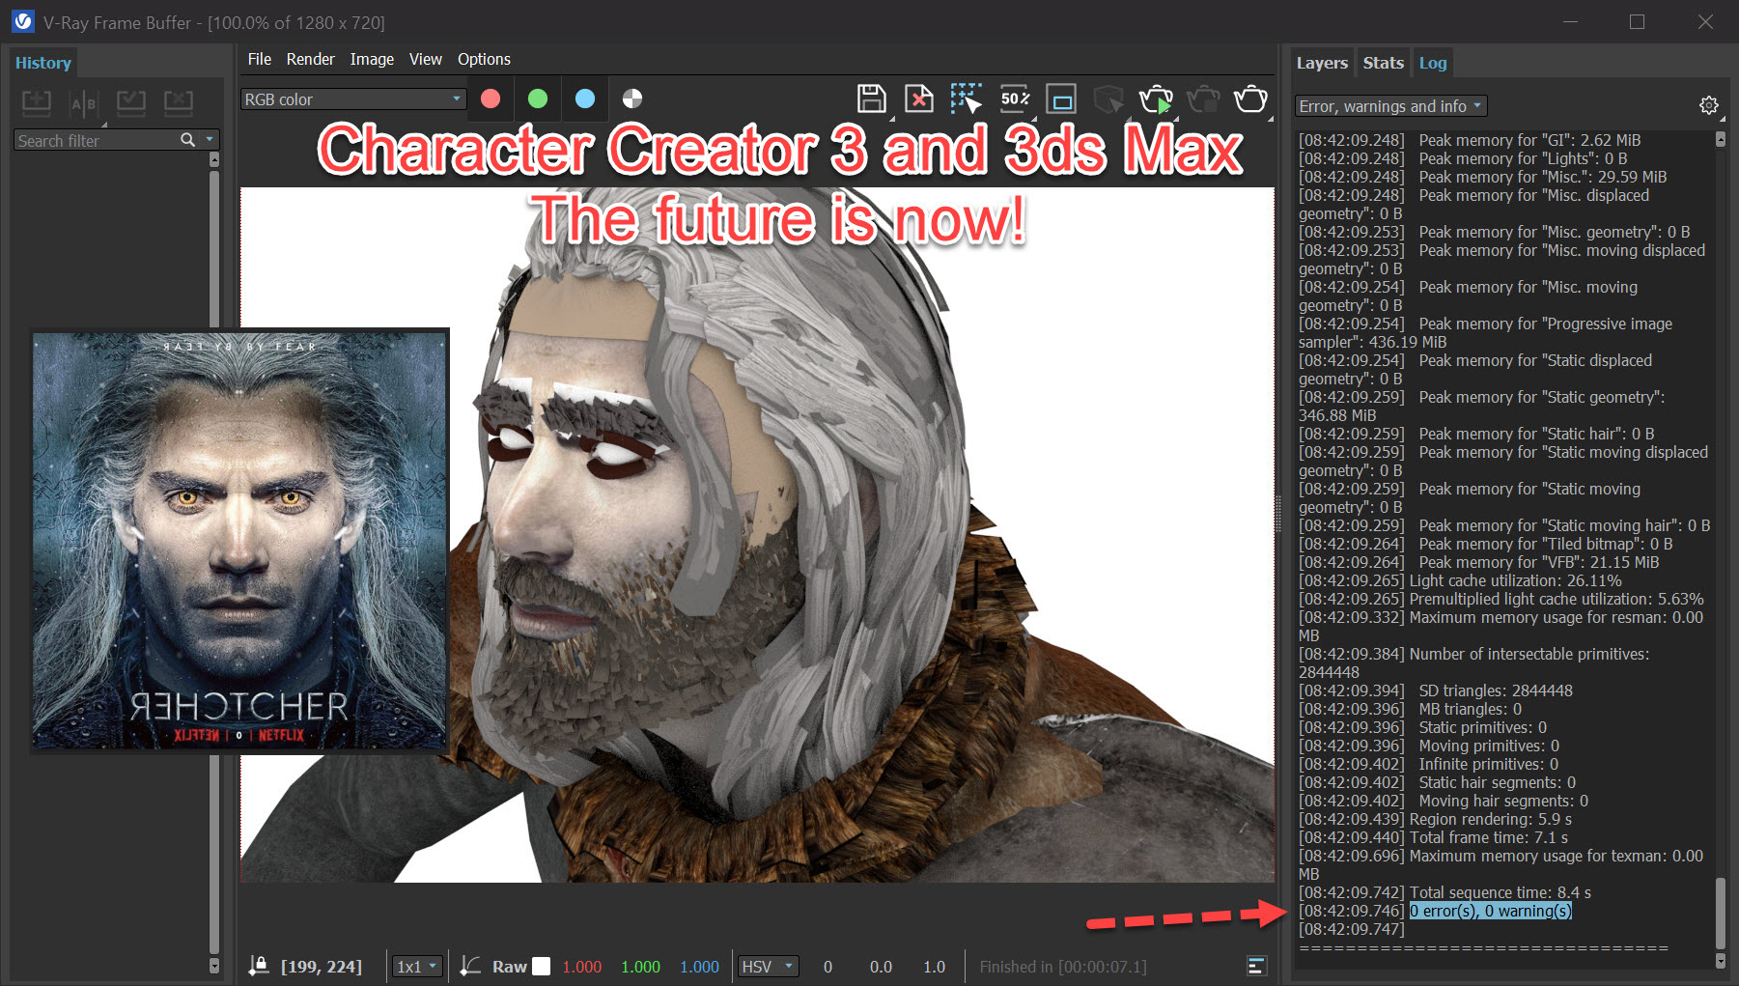The image size is (1739, 986).
Task: Click the Stats tab
Action: (1383, 62)
